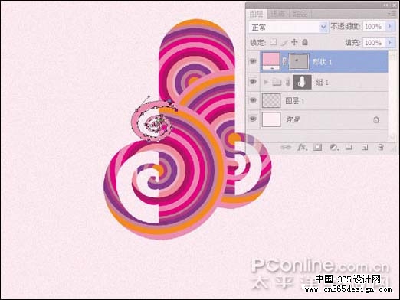This screenshot has width=400, height=300.
Task: Create new fill or adjustment layer
Action: (333, 147)
